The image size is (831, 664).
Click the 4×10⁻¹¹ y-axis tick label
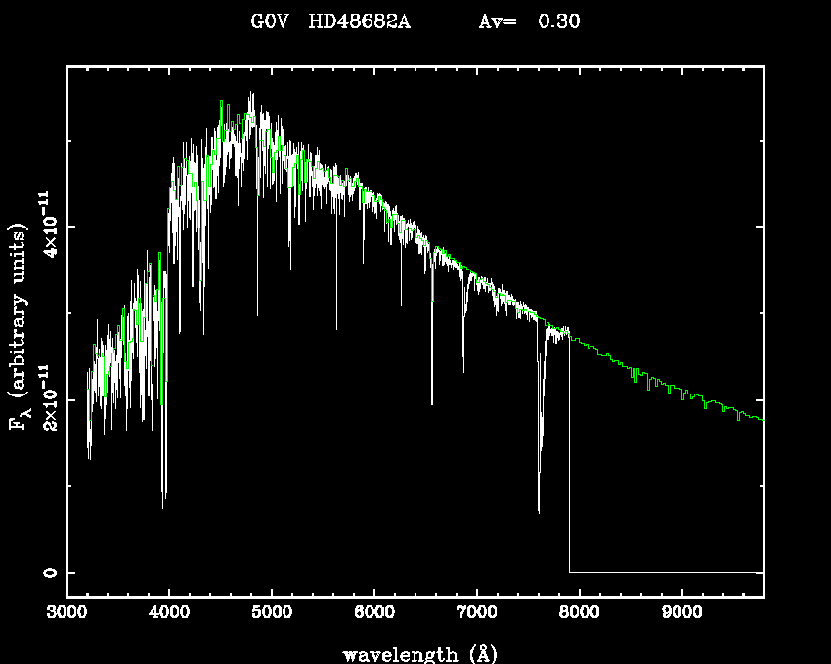47,225
